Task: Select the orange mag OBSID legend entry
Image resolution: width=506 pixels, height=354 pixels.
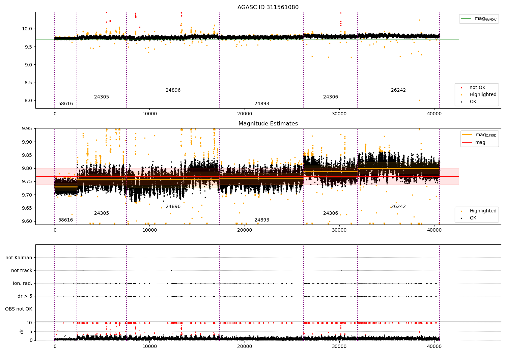Action: pyautogui.click(x=479, y=135)
